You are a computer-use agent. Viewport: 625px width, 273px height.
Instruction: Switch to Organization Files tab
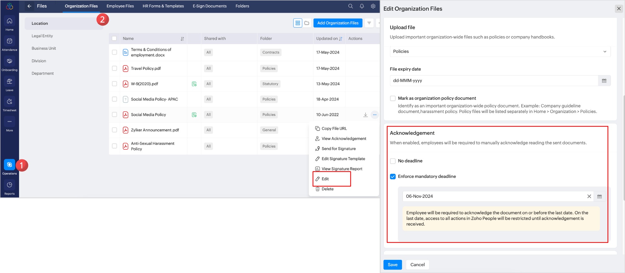tap(81, 6)
